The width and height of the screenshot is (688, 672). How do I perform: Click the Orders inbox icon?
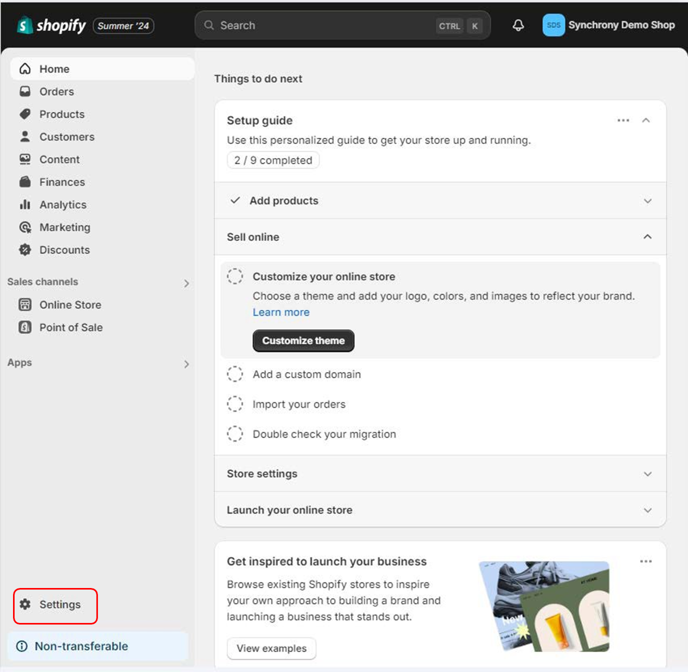click(25, 91)
